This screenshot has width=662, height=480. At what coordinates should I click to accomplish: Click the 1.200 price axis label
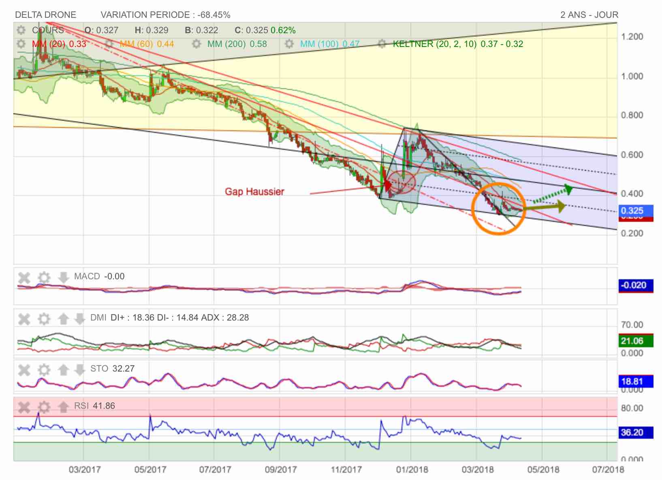tap(632, 37)
